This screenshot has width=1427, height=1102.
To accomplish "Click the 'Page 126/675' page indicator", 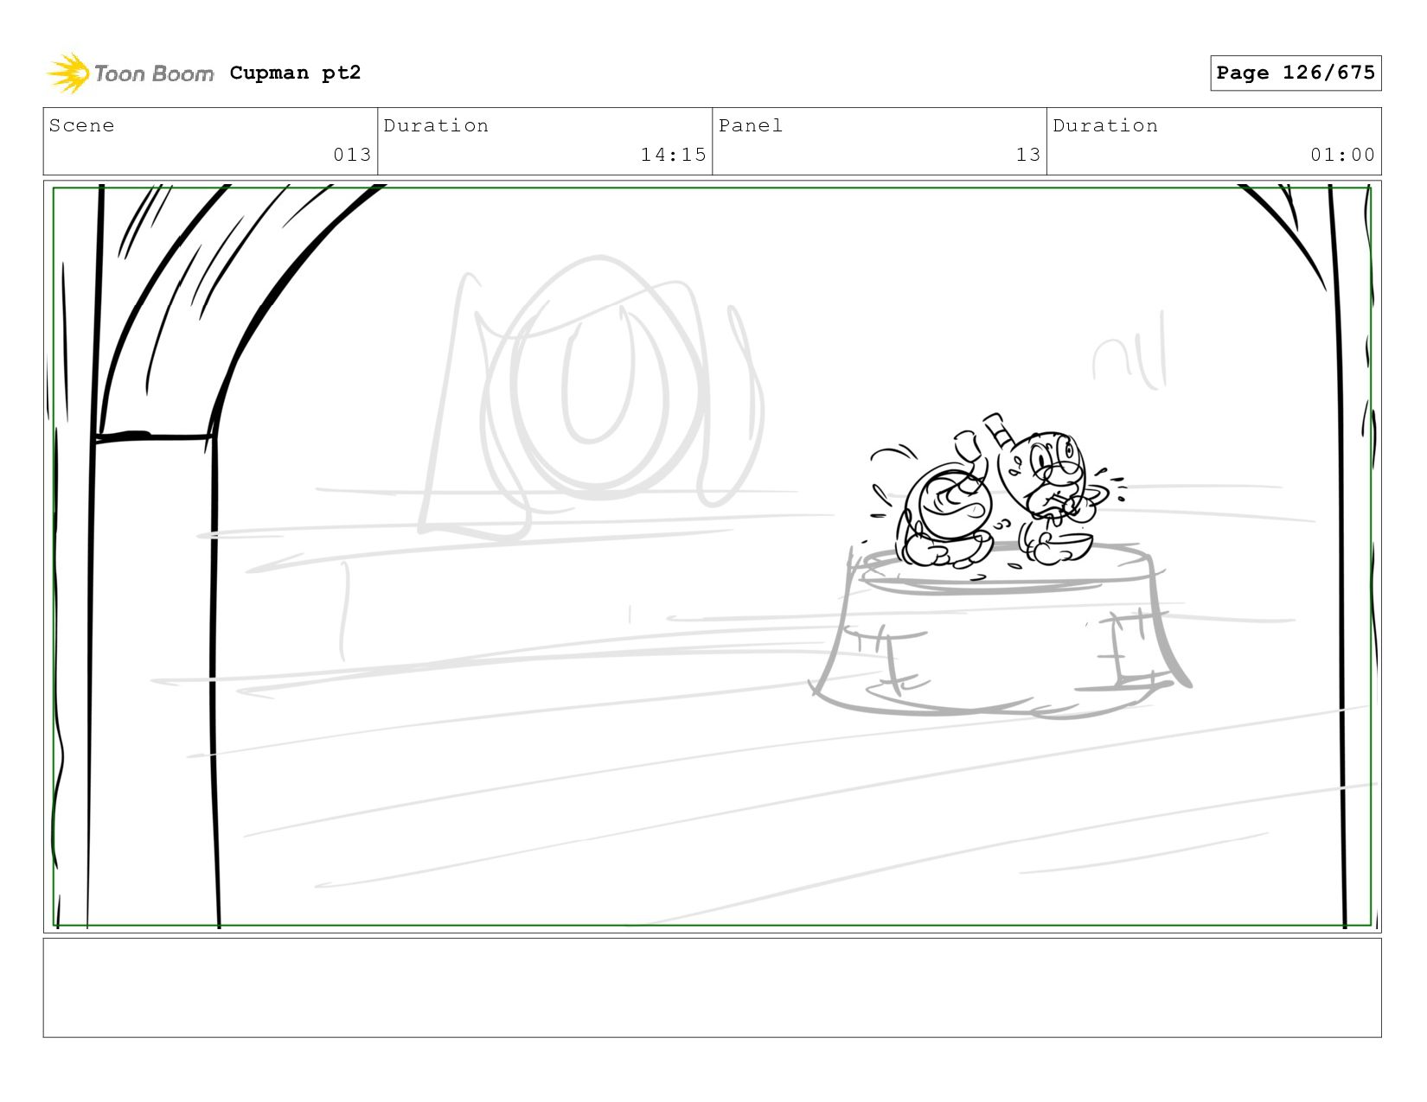I will click(1296, 73).
